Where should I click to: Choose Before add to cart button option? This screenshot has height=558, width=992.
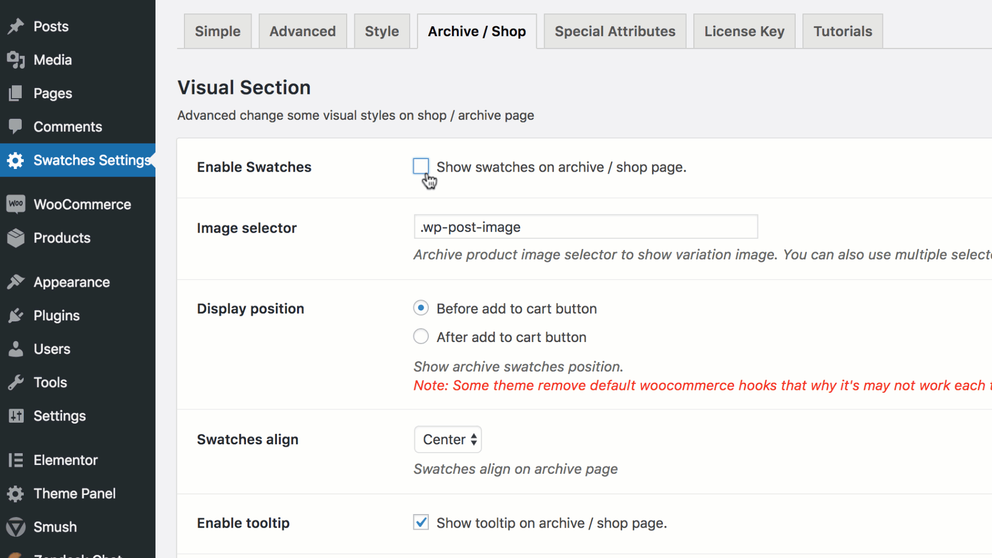coord(421,308)
